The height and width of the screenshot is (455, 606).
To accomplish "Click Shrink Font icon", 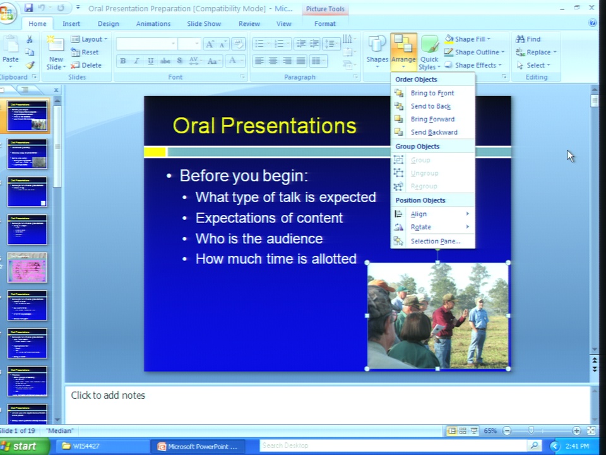I will (x=223, y=44).
